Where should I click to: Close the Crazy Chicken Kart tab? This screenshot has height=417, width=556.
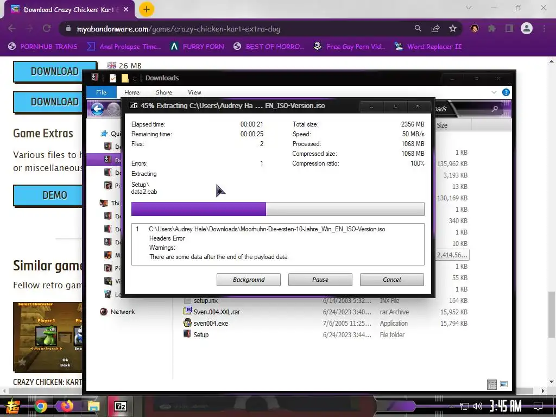[x=126, y=10]
